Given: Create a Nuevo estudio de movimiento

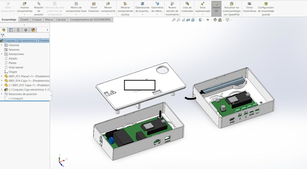Looking at the screenshot, I should pos(172,9).
